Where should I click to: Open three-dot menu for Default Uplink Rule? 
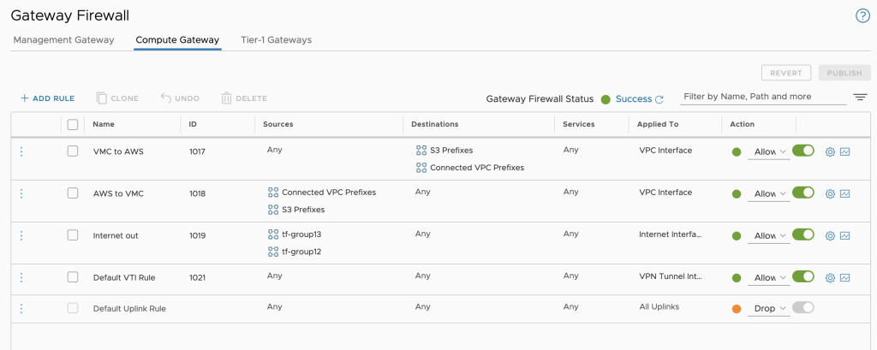21,308
